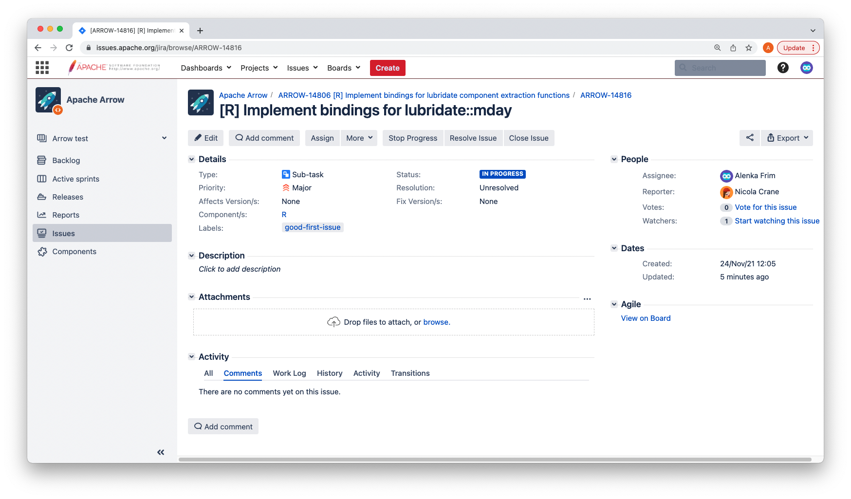Switch to the History tab
This screenshot has width=851, height=499.
tap(330, 373)
